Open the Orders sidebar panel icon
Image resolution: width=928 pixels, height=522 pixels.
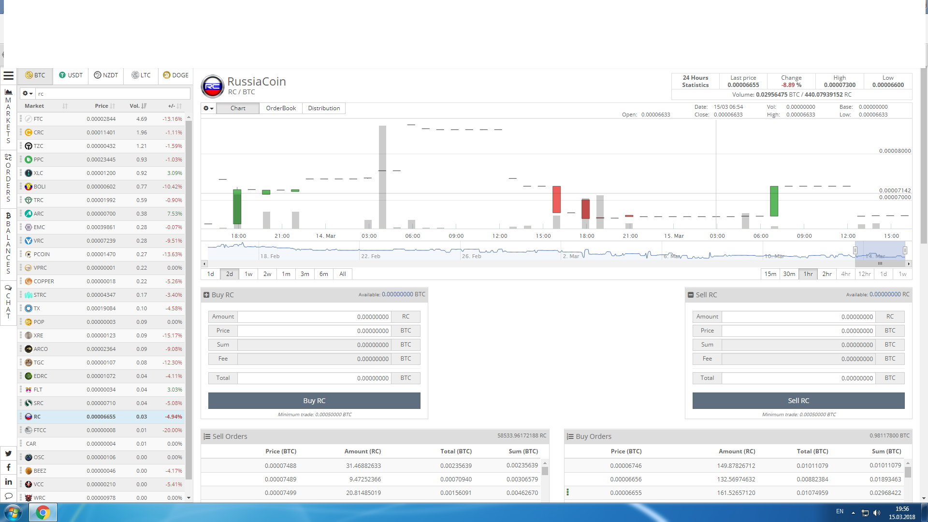(8, 157)
